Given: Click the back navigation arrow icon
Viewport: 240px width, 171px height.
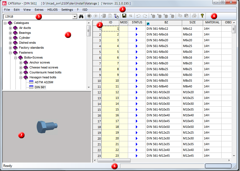Looking at the screenshot, I should 89,16.
